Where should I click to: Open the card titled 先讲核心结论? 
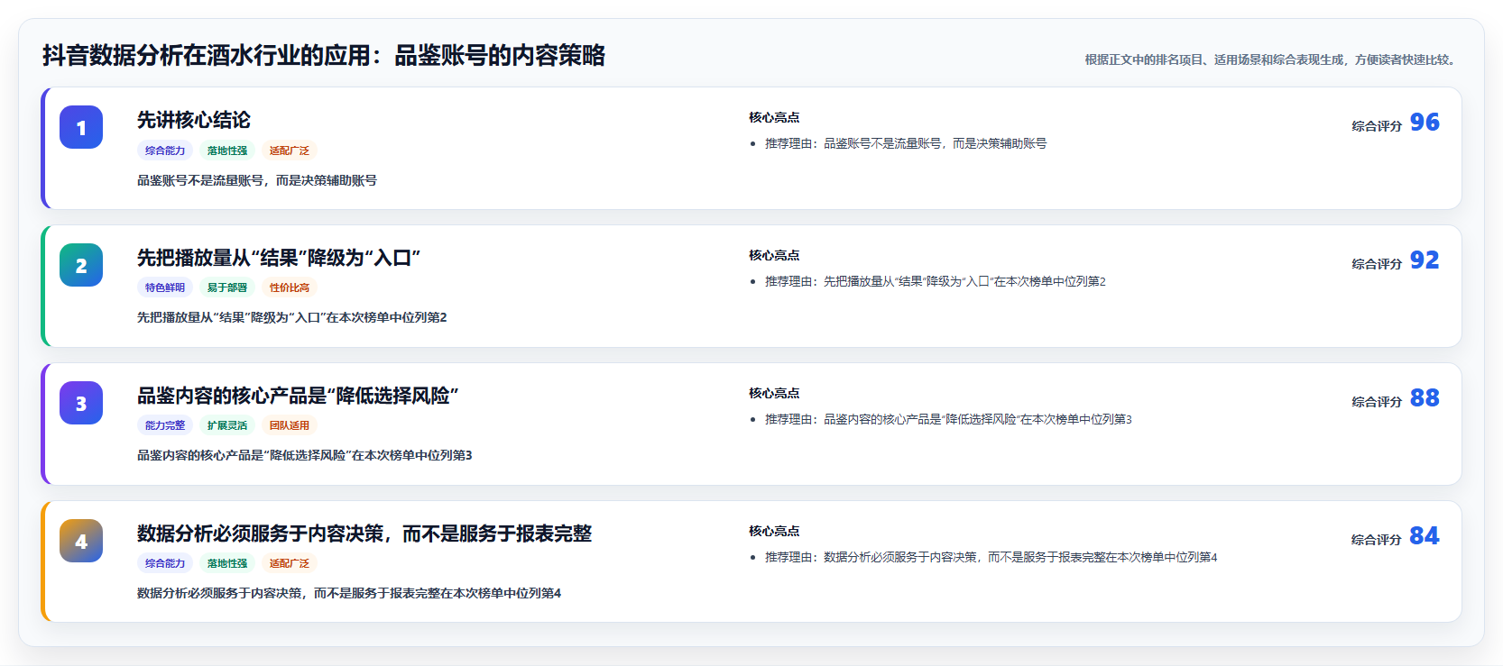(x=194, y=120)
